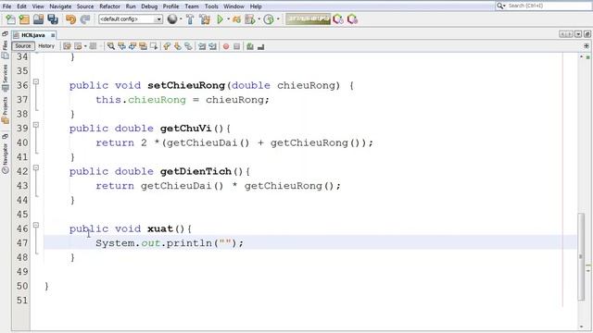593x333 pixels.
Task: Switch to History view
Action: 46,46
